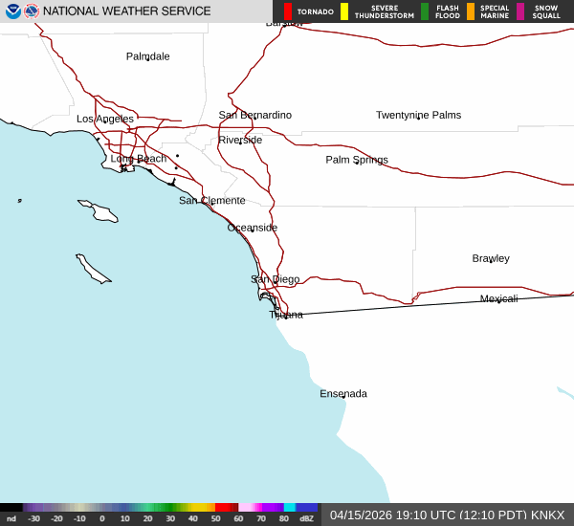574x526 pixels.
Task: Click the NOAA logo in the header
Action: [12, 11]
